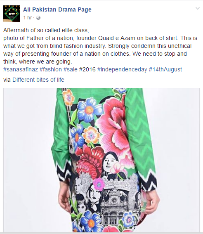
Task: Open the #sale hashtag
Action: click(x=71, y=70)
